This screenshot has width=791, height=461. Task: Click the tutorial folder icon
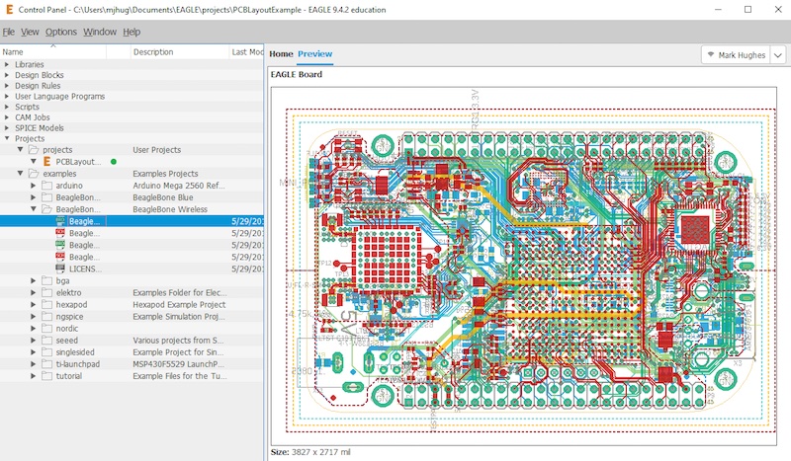point(46,376)
